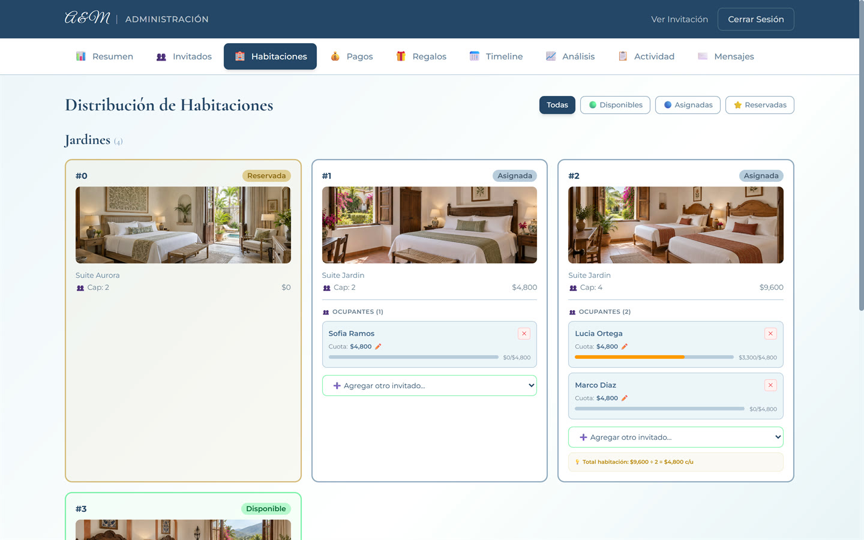Open Agregar otro invitado dropdown in room #1
The height and width of the screenshot is (540, 864).
(430, 386)
